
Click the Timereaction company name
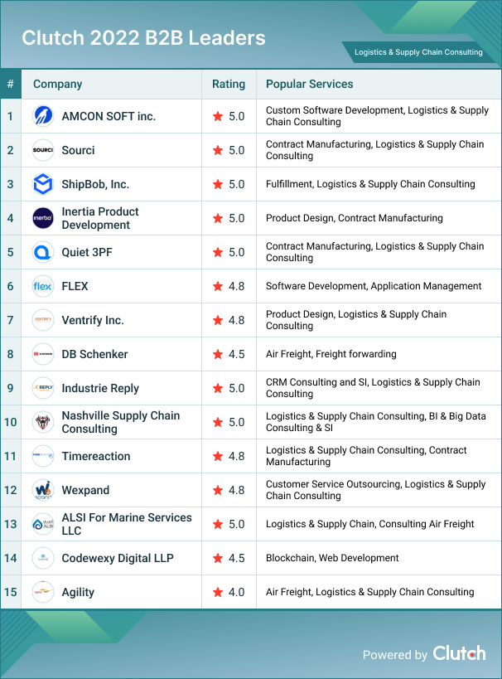click(x=95, y=456)
